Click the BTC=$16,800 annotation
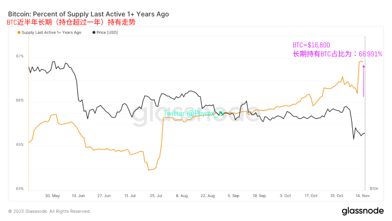392x221 pixels. [311, 45]
